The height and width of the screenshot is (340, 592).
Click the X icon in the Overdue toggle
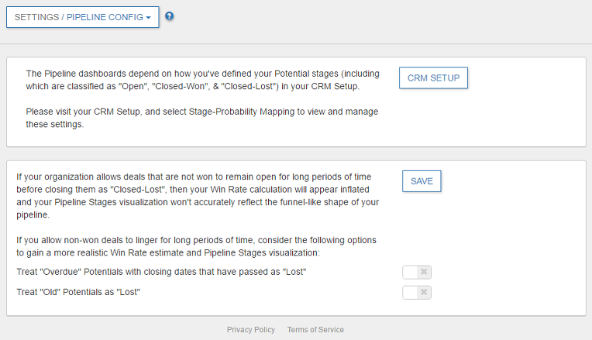(423, 273)
